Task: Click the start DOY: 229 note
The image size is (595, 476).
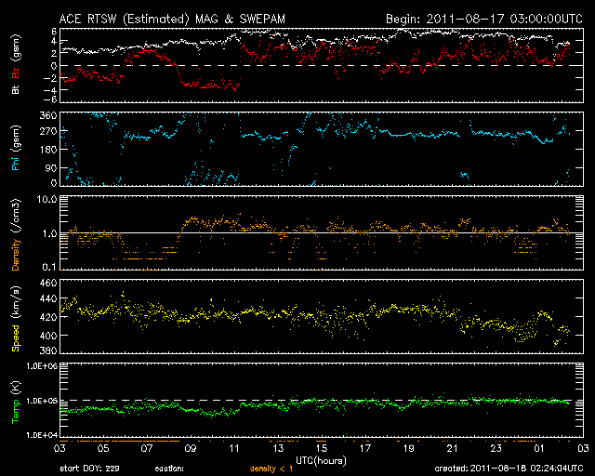Action: (x=89, y=469)
